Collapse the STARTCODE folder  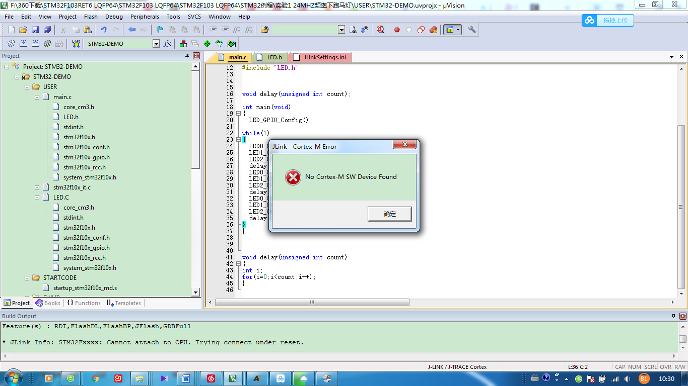point(27,278)
